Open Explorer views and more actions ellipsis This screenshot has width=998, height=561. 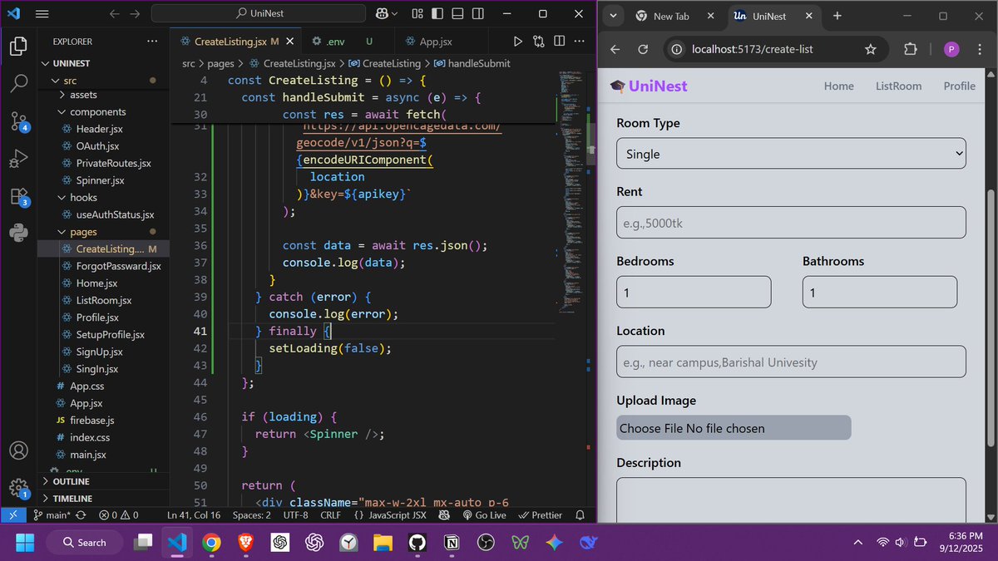click(x=151, y=42)
